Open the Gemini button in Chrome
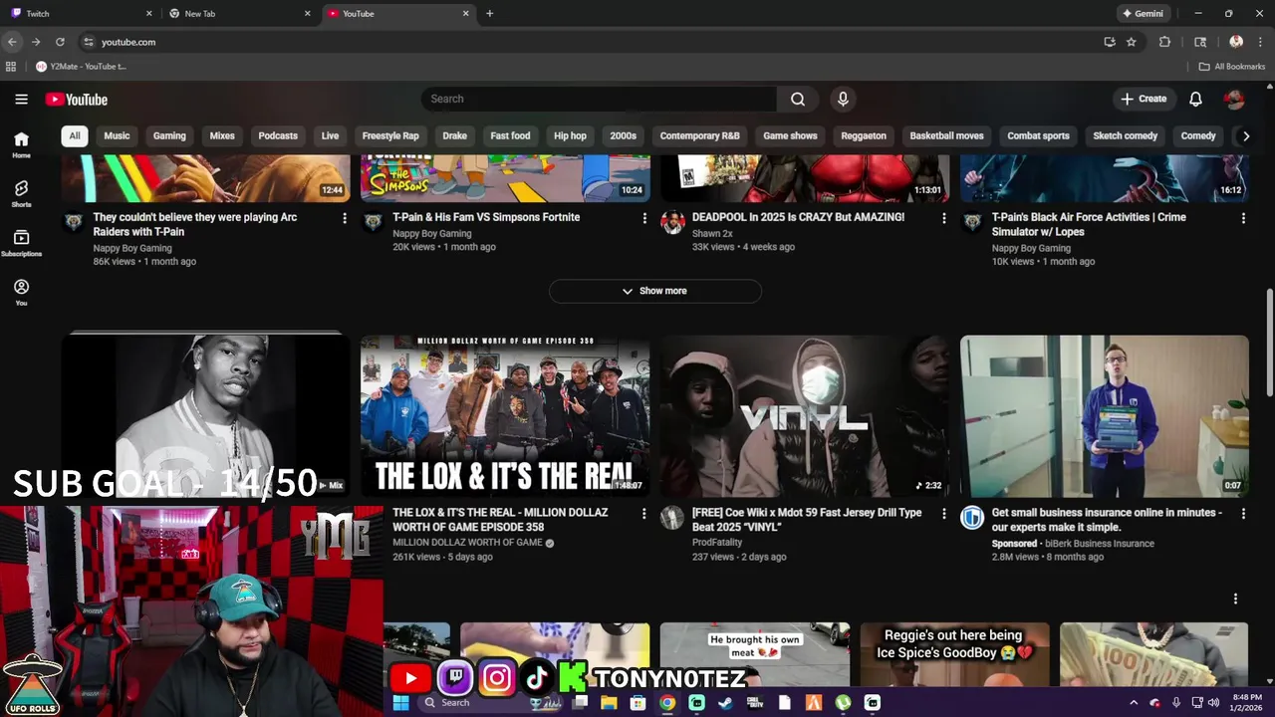 coord(1143,14)
